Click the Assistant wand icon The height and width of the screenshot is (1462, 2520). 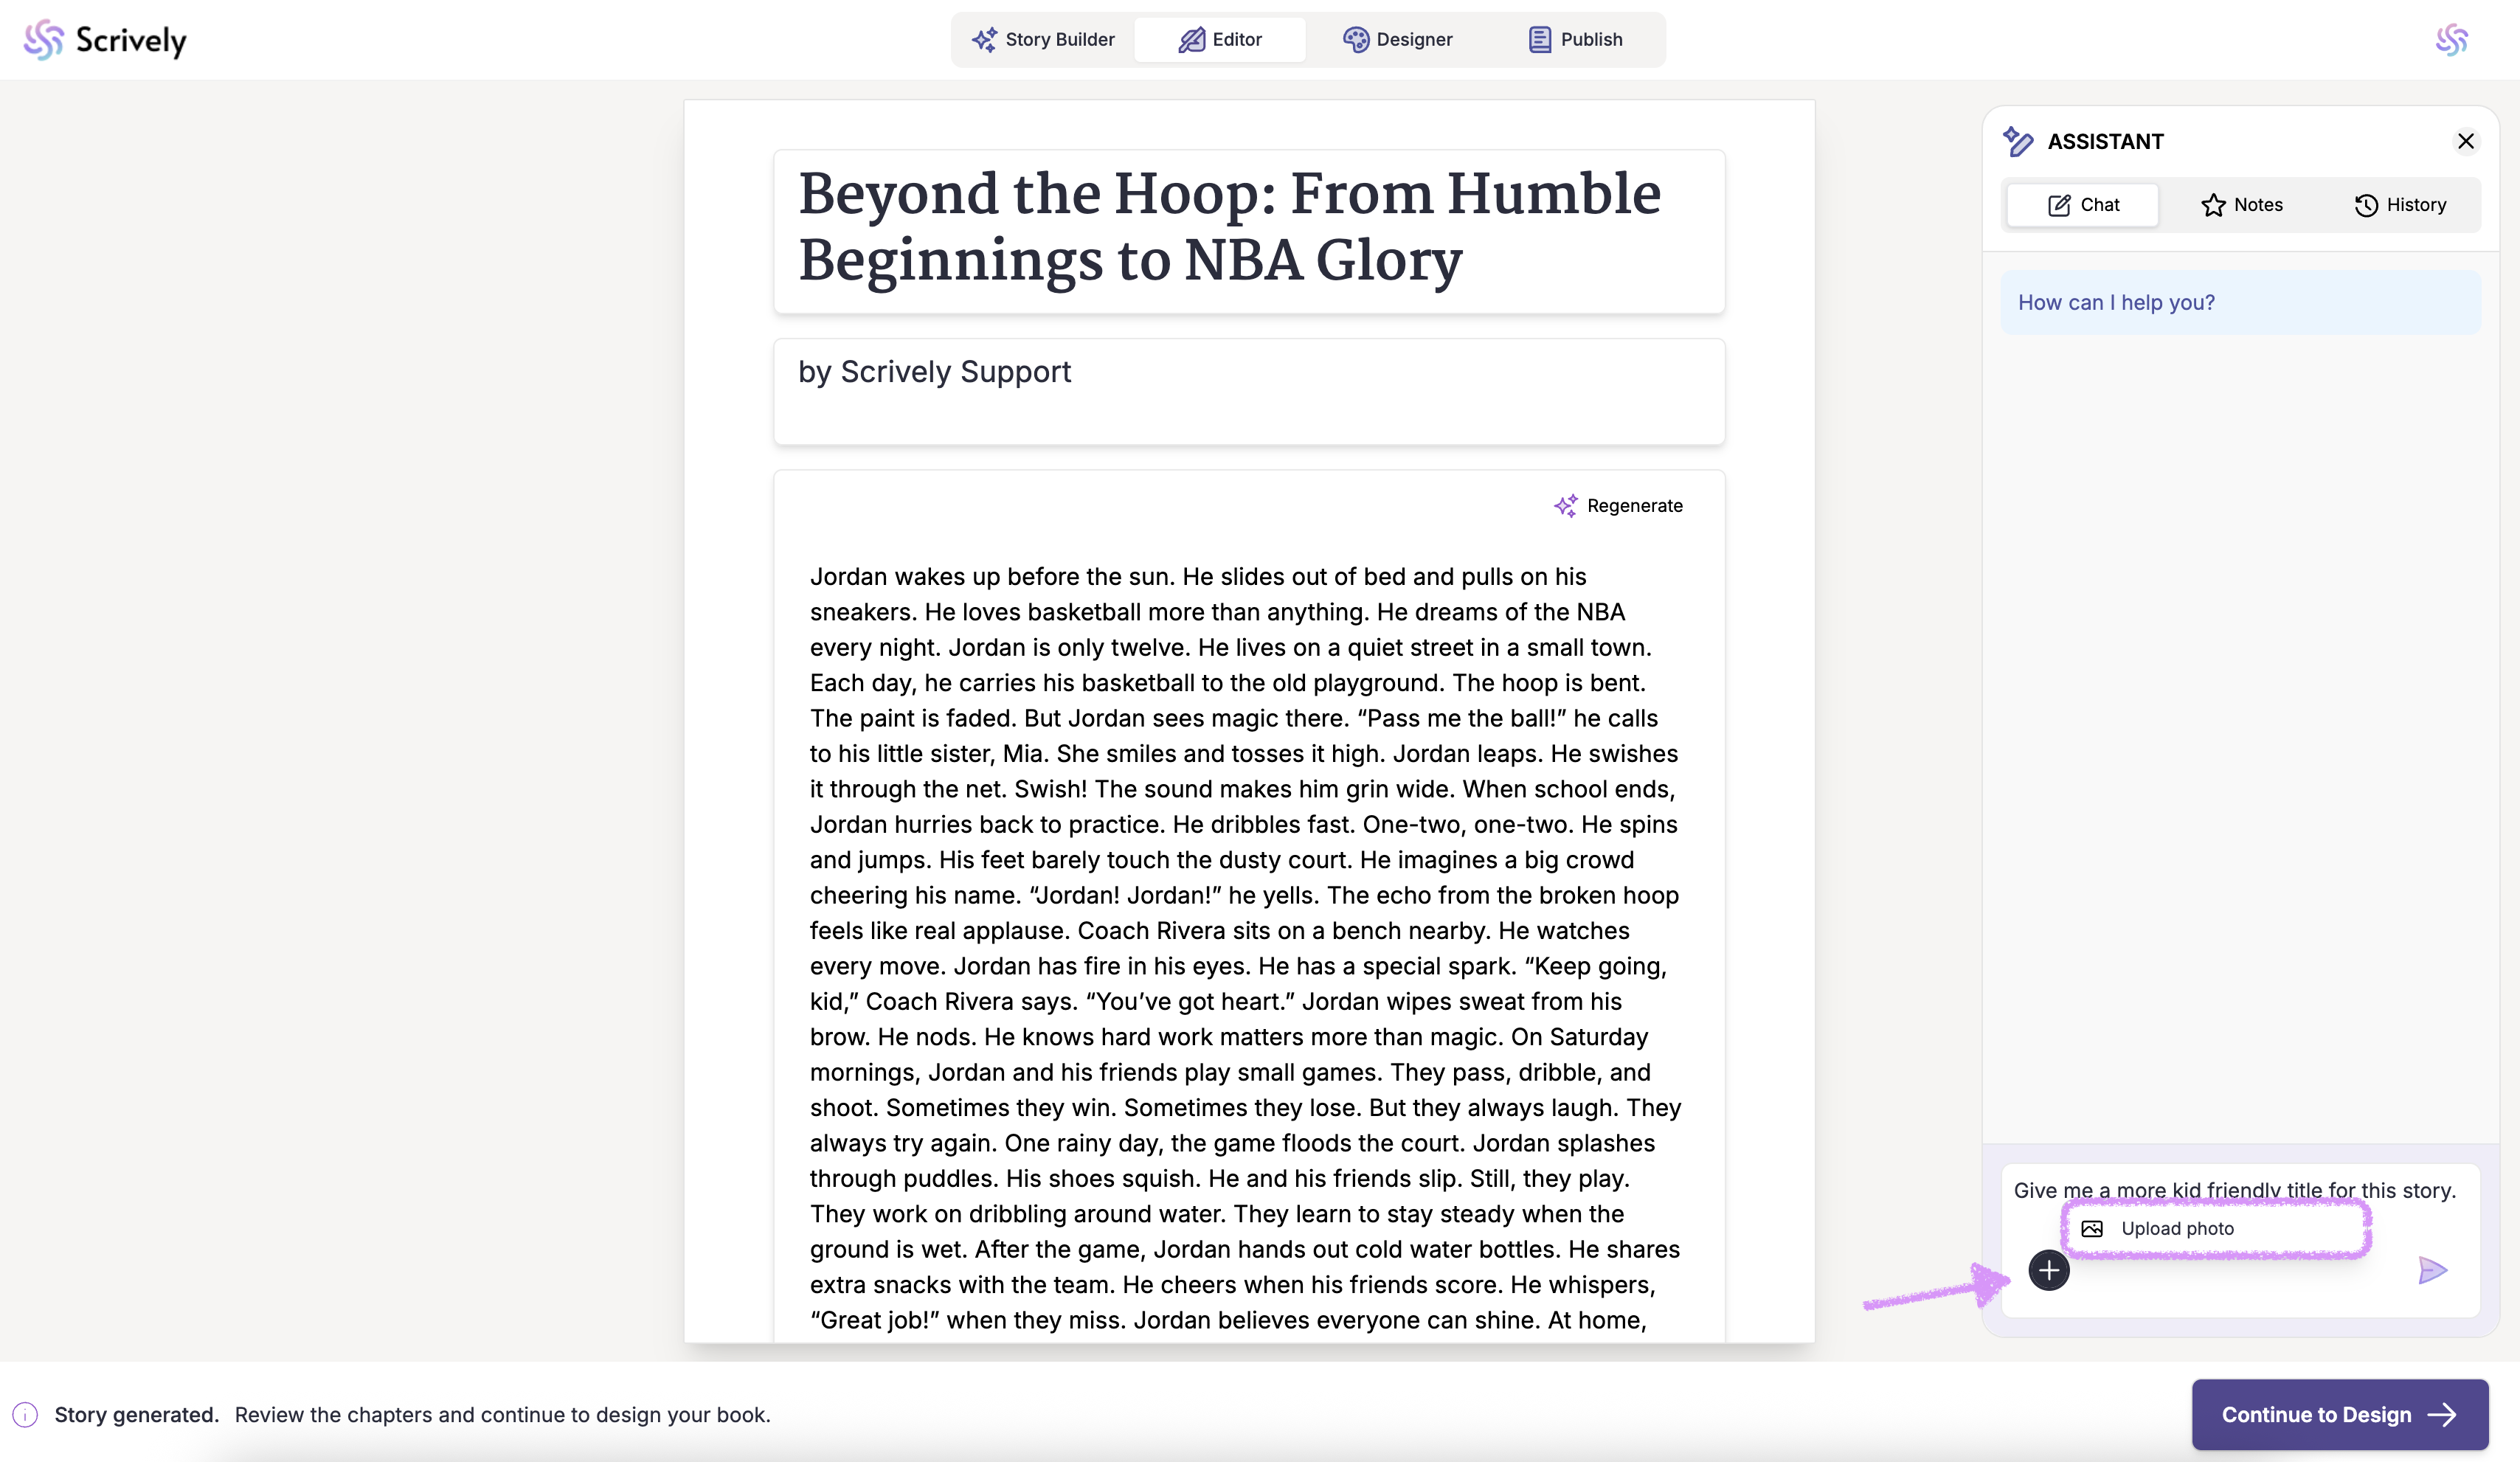pos(2017,142)
